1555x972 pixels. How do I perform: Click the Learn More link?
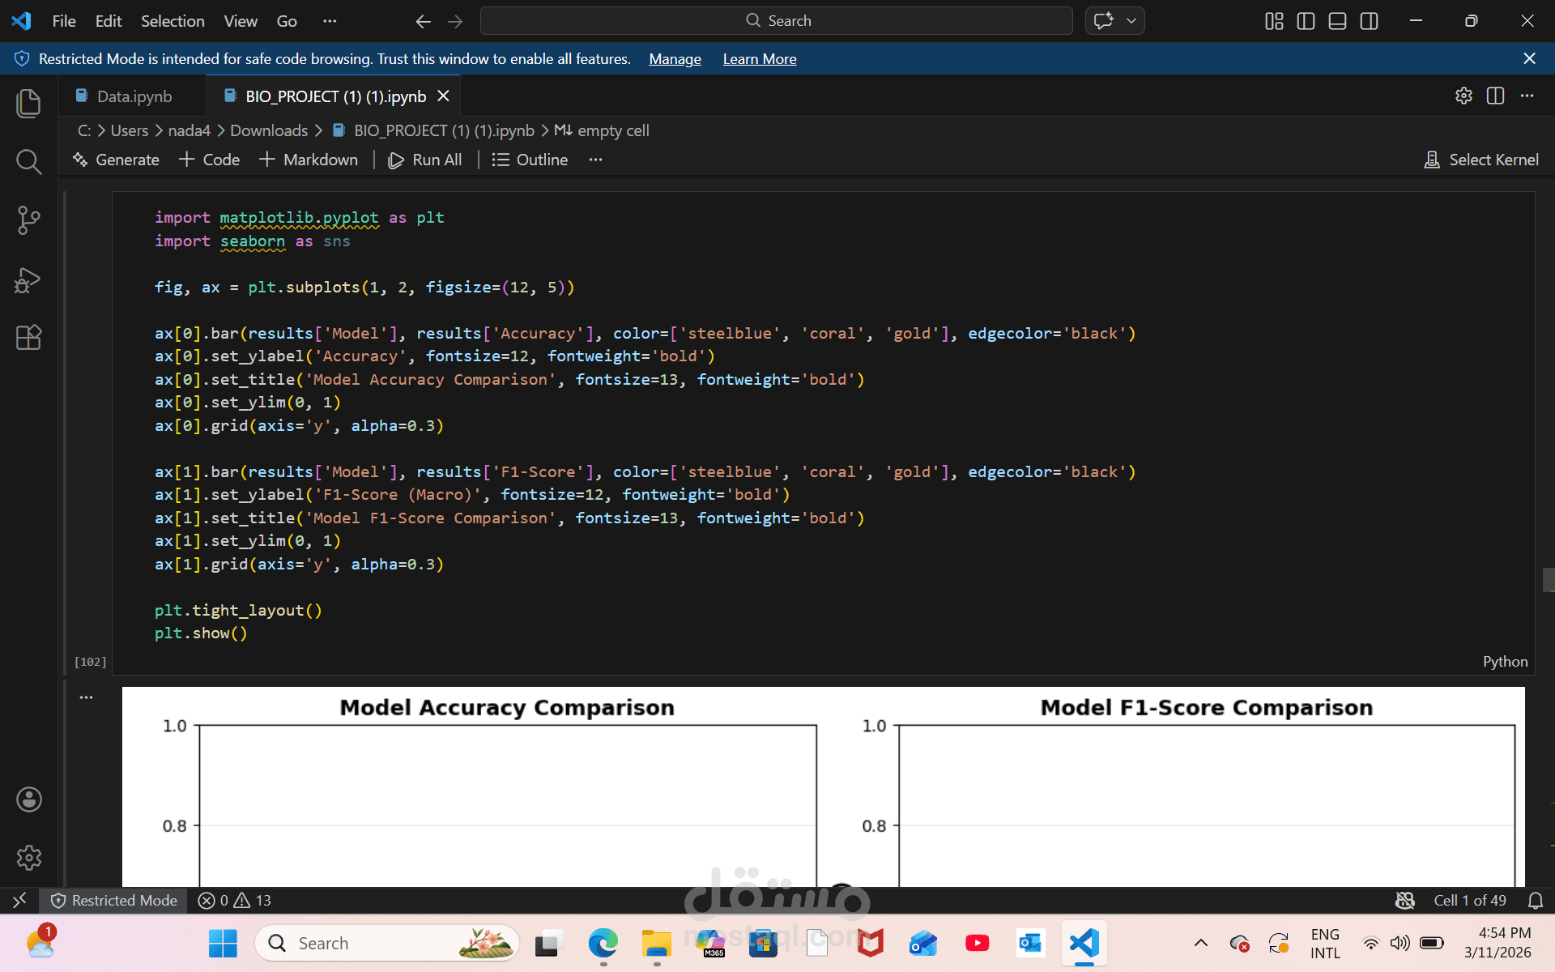point(759,59)
